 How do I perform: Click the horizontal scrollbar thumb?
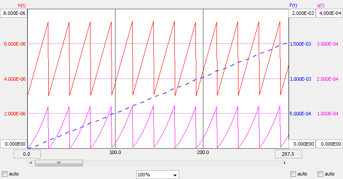click(59, 163)
